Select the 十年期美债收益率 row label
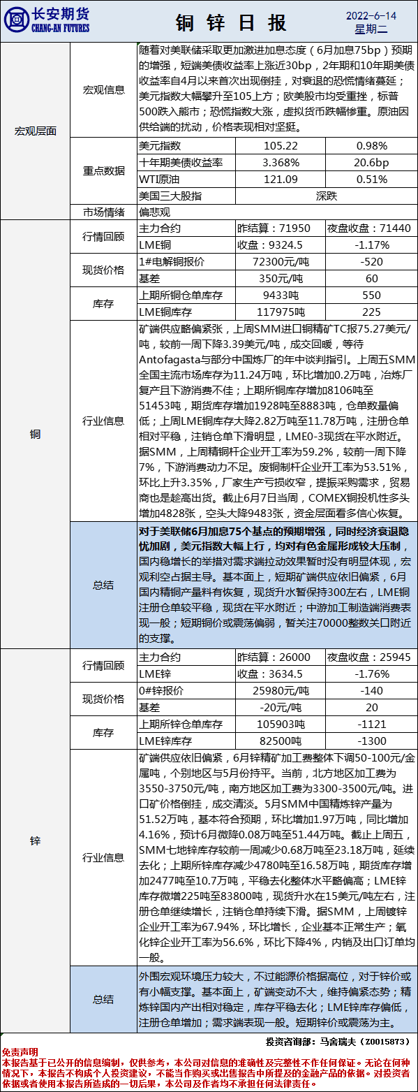 pyautogui.click(x=186, y=162)
